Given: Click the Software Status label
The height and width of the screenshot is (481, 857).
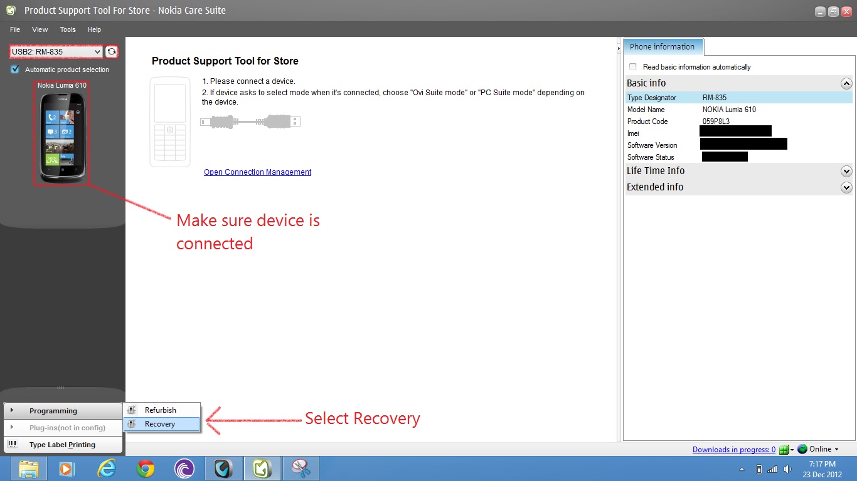Looking at the screenshot, I should click(x=651, y=157).
